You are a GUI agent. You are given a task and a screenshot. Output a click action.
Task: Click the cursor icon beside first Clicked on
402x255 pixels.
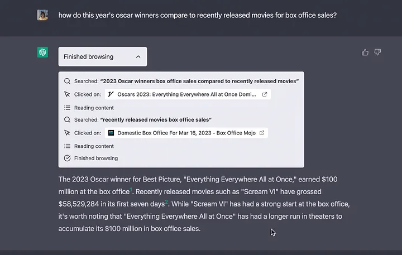(68, 94)
